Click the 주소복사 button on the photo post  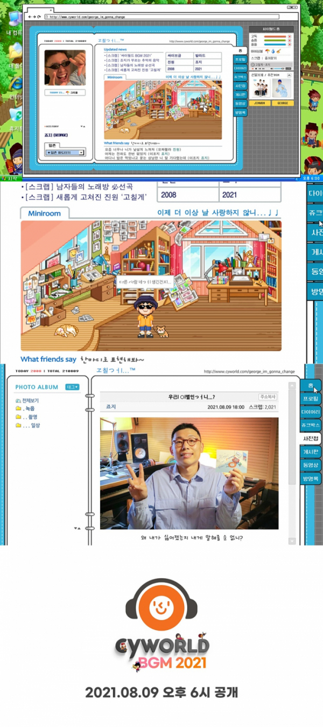(268, 397)
